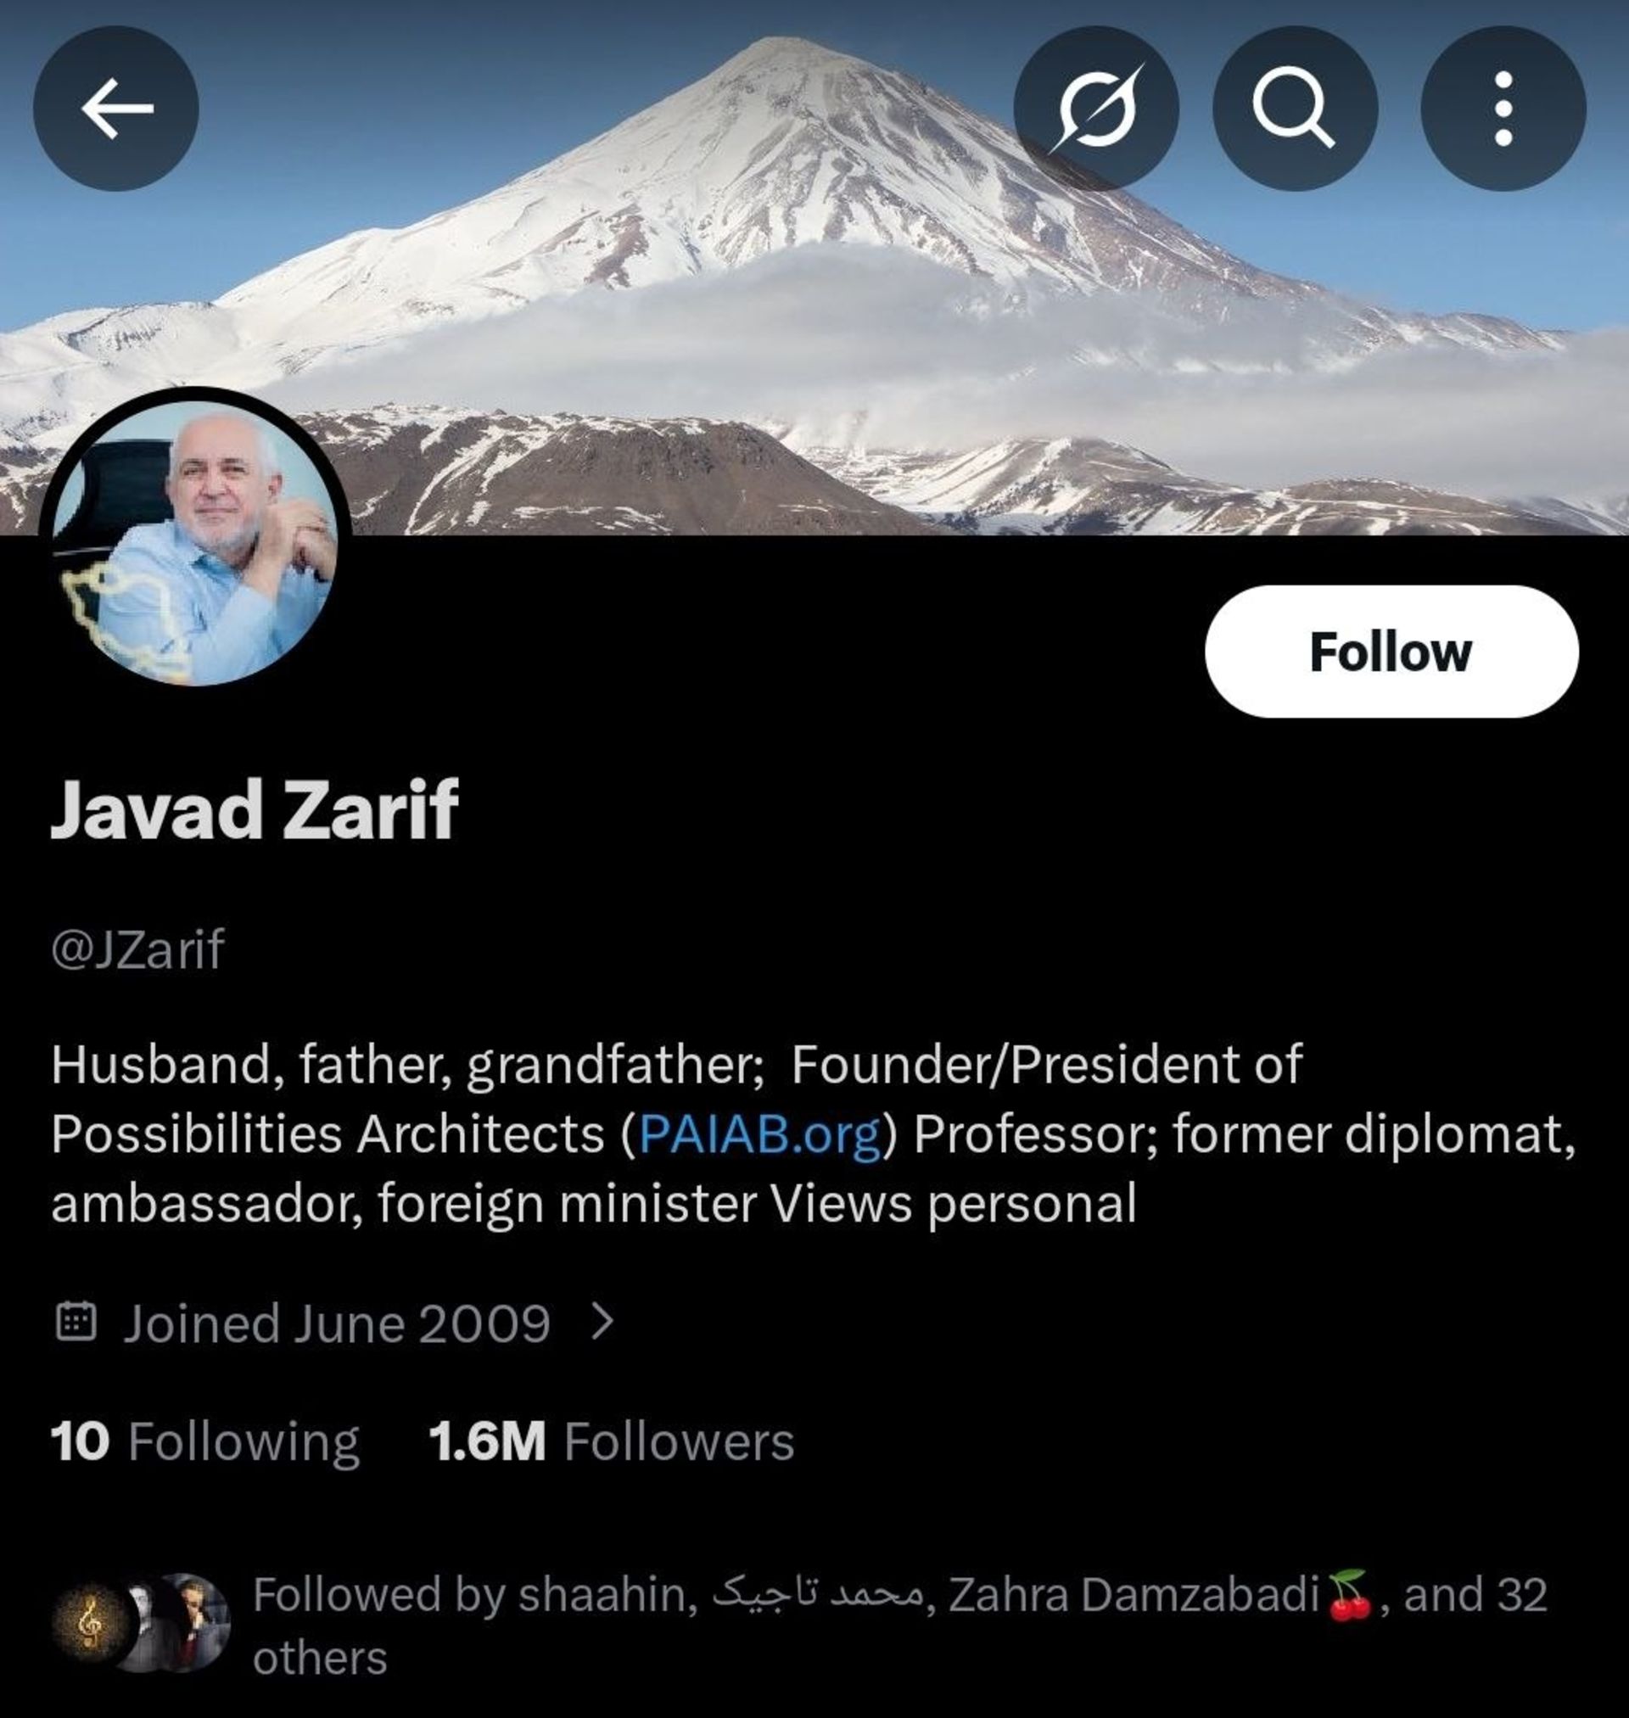Expand the Joined June 2009 chevron
This screenshot has width=1629, height=1718.
click(x=602, y=1322)
